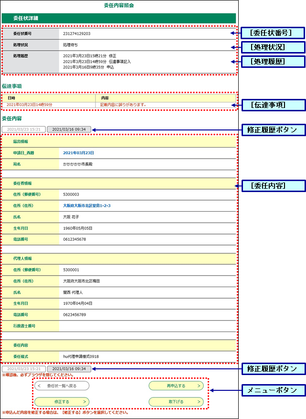The image size is (306, 419).
Task: Click the 申請日_西暦 label
Action: [x=24, y=153]
